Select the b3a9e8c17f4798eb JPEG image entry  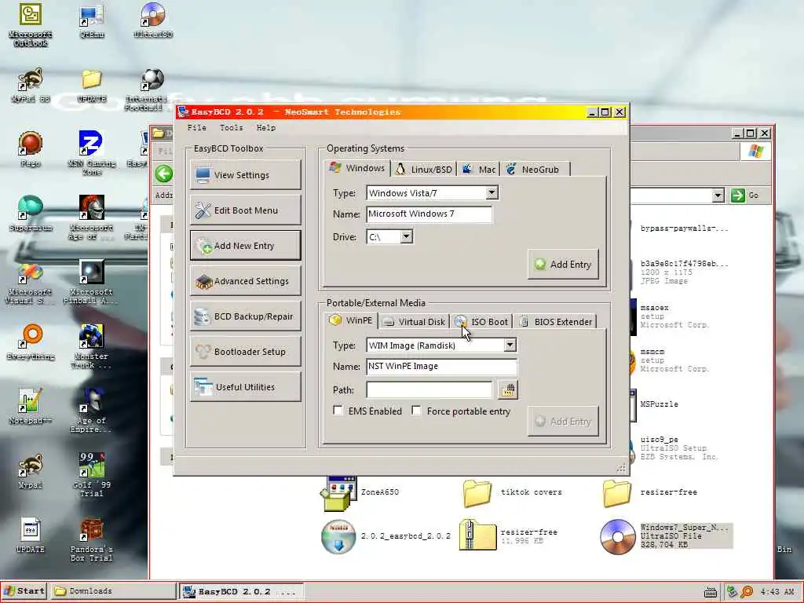684,272
